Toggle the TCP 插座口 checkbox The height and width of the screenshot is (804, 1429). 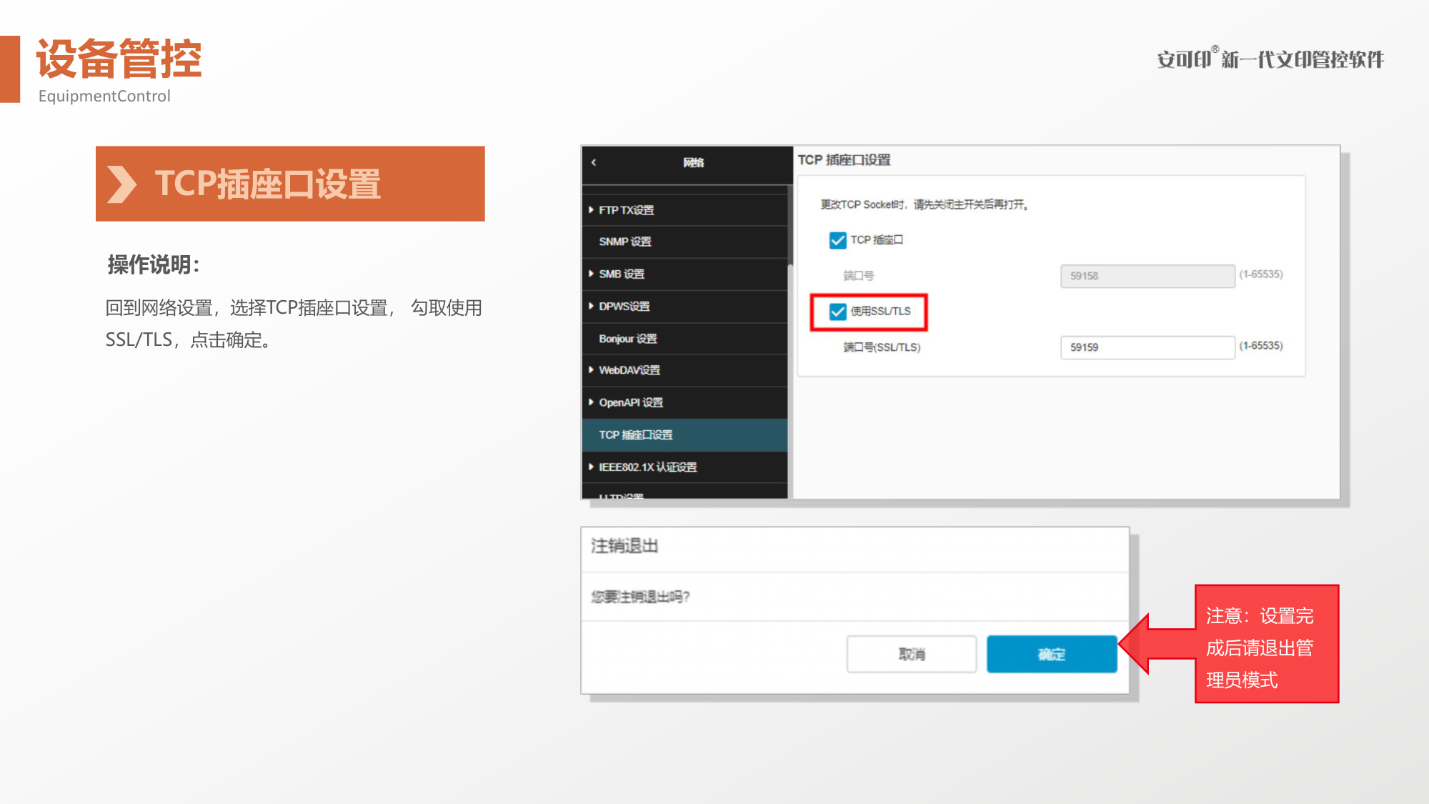[837, 240]
